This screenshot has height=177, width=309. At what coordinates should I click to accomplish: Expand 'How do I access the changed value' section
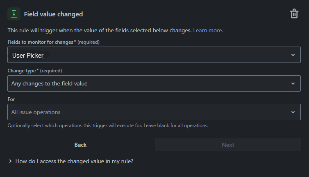74,161
